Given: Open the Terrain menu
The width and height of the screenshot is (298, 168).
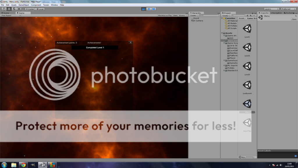Looking at the screenshot, I should (x=46, y=5).
